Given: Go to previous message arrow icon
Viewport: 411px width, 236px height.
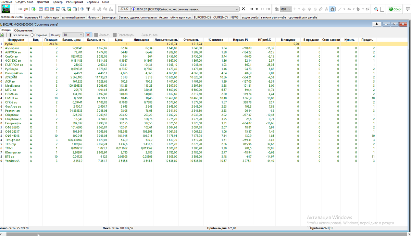Looking at the screenshot, I should pos(257,9).
